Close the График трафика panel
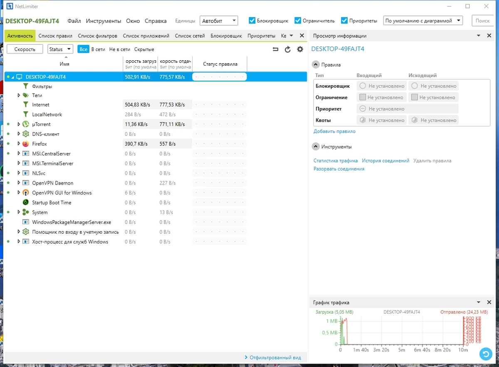The image size is (499, 367). 489,303
